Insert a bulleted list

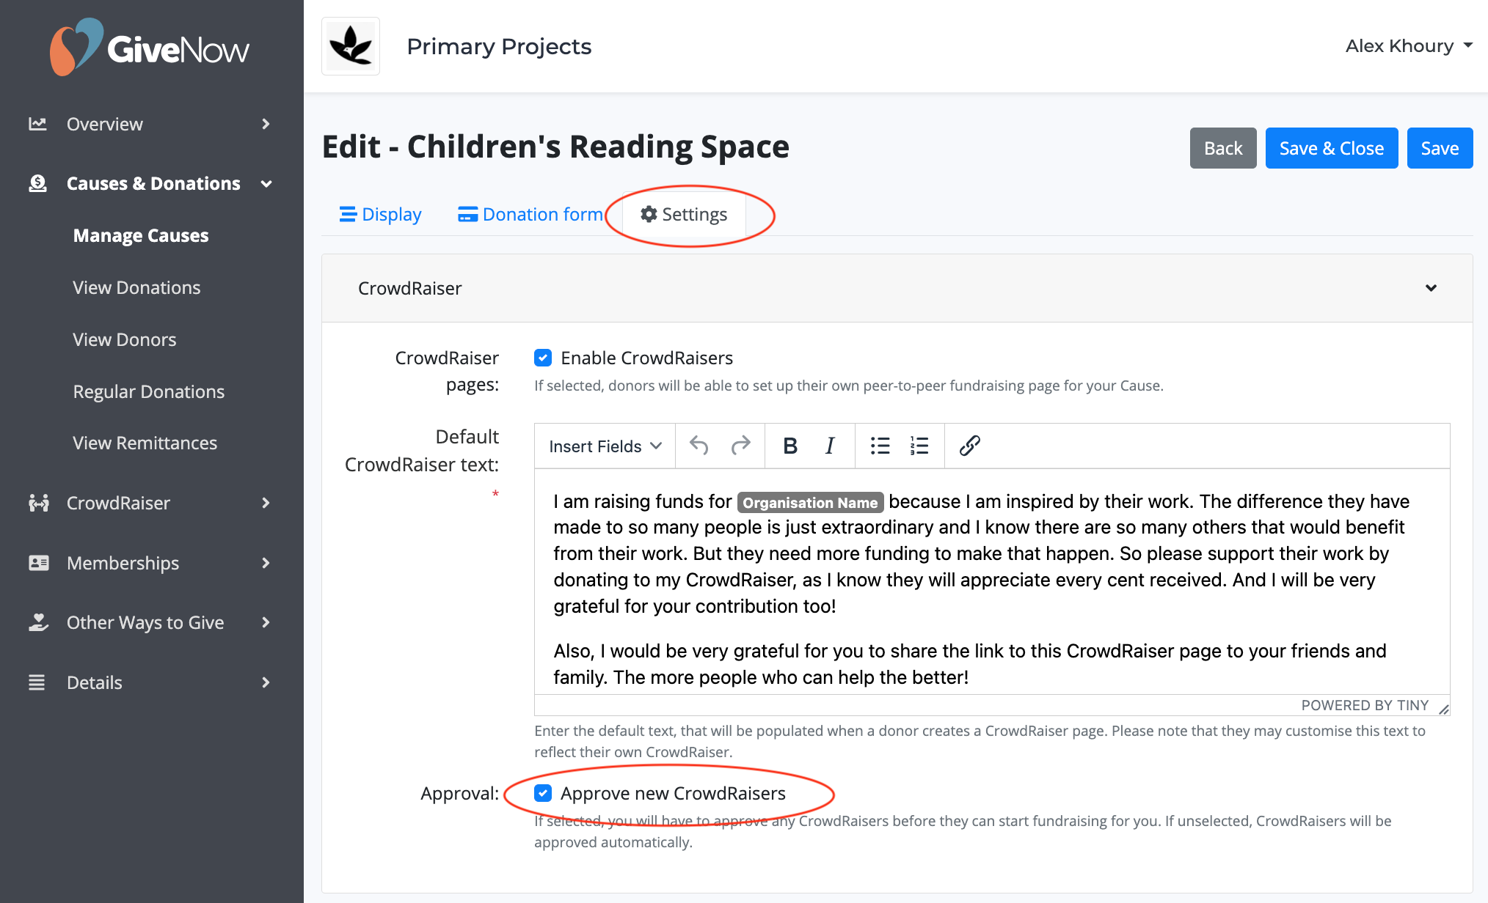pos(880,446)
